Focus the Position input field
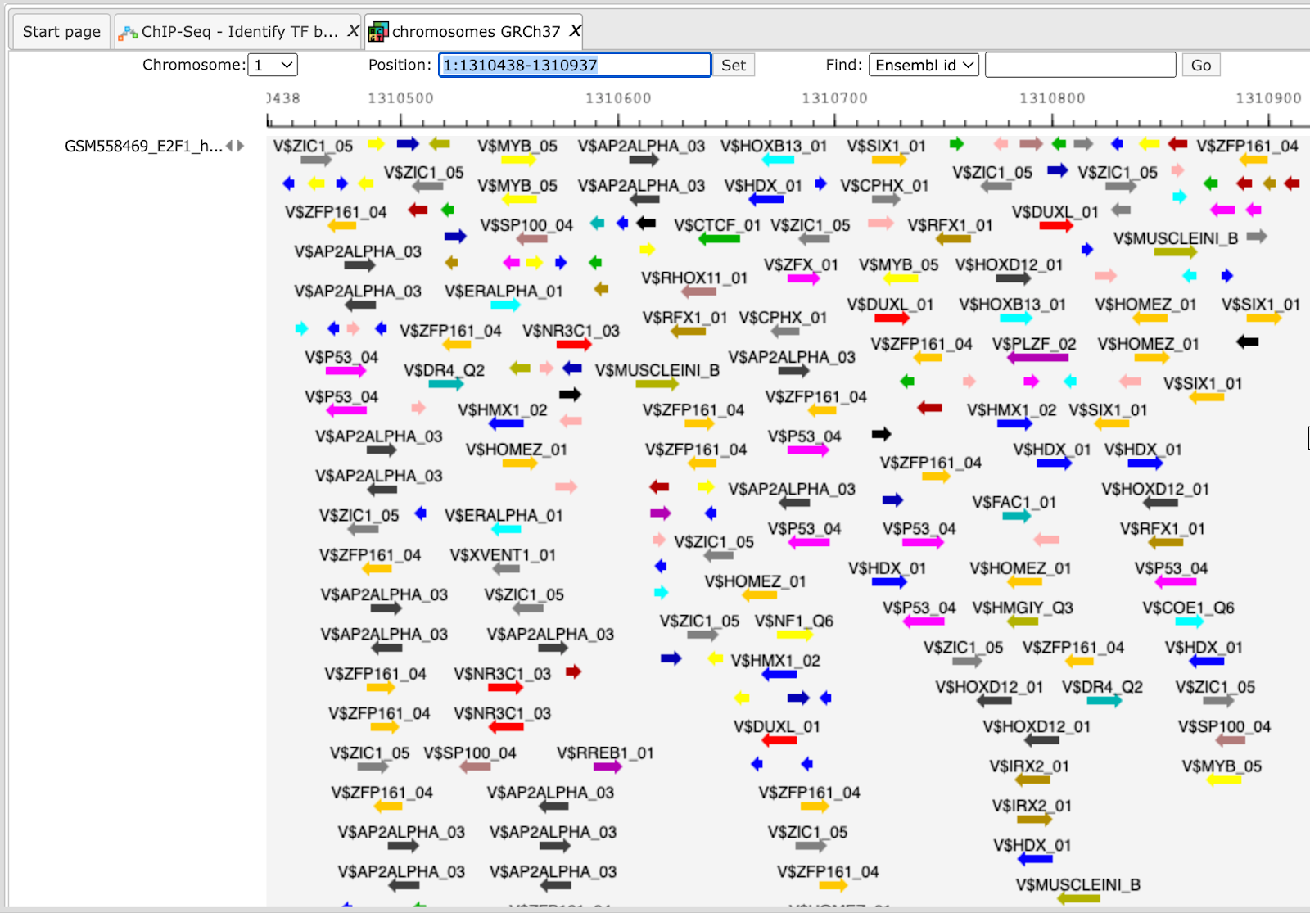 pyautogui.click(x=575, y=65)
